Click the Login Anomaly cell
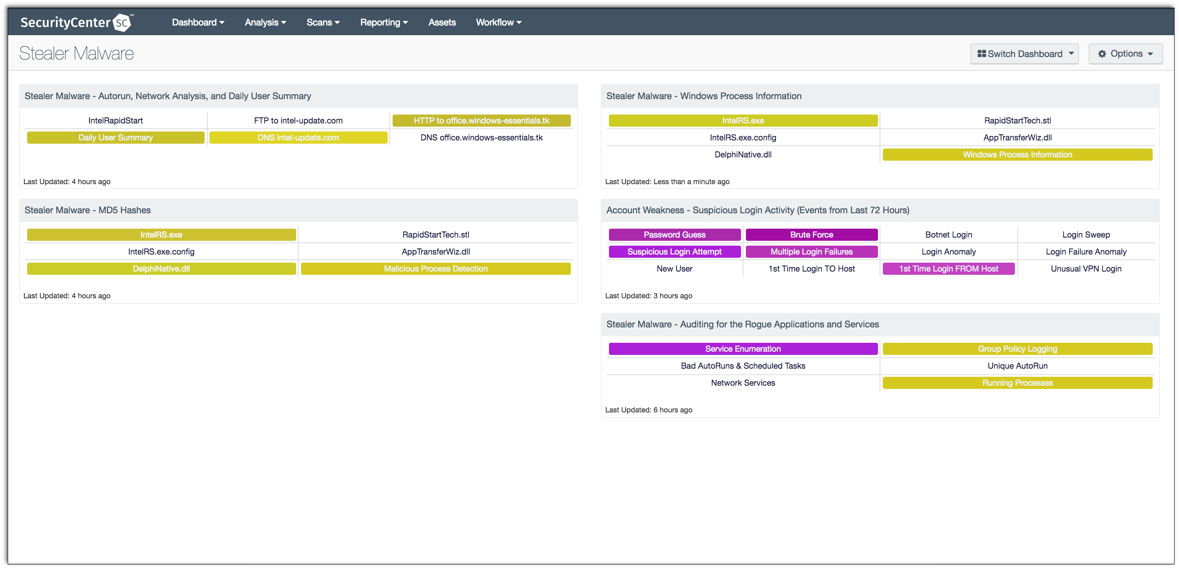The image size is (1179, 569). 949,252
